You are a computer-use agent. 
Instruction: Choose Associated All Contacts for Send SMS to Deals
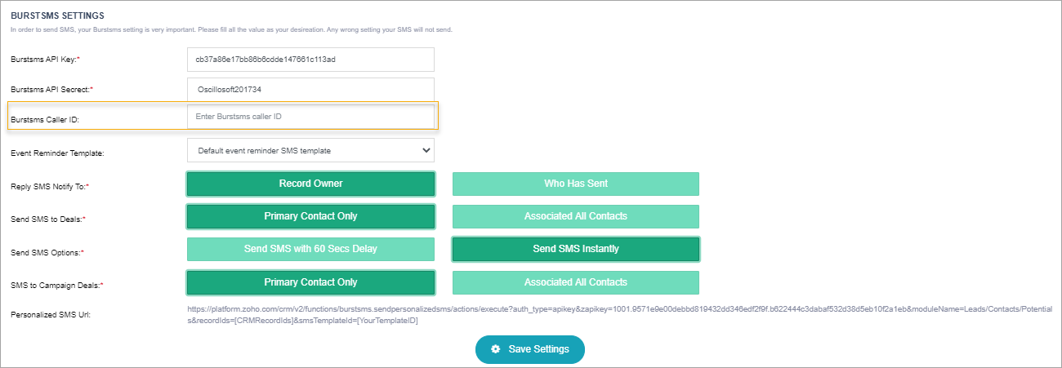click(576, 216)
